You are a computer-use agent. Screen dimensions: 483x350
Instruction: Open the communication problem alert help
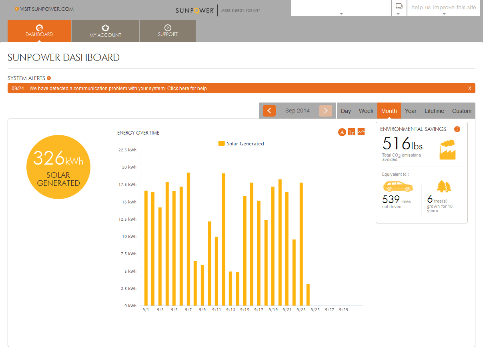point(118,88)
